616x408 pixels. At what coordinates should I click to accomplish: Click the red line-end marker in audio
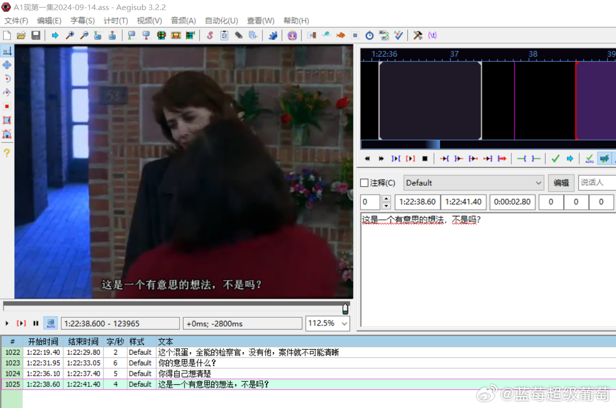tap(576, 101)
